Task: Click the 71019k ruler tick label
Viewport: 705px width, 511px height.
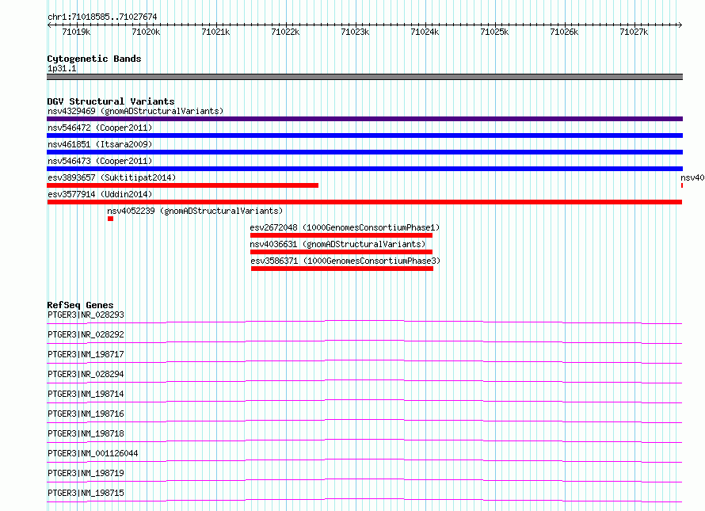Action: [x=76, y=32]
